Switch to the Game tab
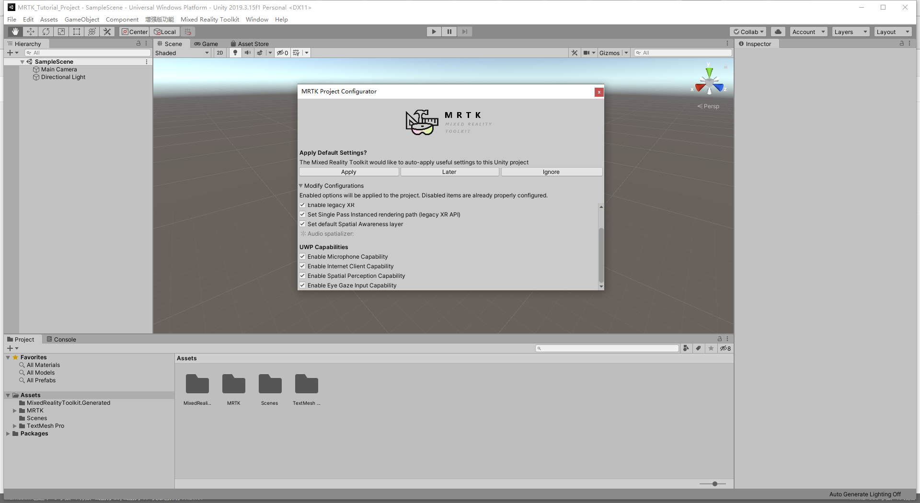920x503 pixels. [206, 44]
